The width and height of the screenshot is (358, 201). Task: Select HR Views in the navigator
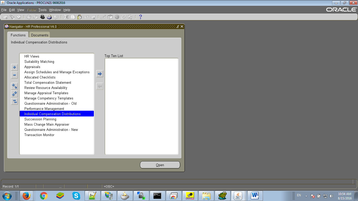click(32, 56)
